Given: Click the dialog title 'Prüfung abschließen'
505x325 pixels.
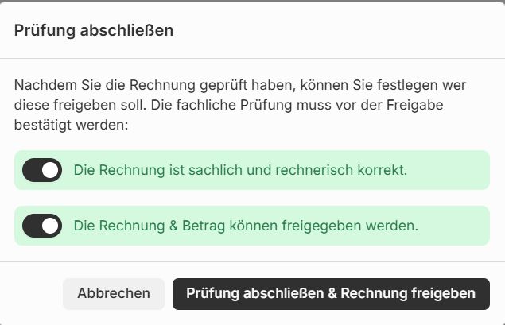Looking at the screenshot, I should point(94,31).
